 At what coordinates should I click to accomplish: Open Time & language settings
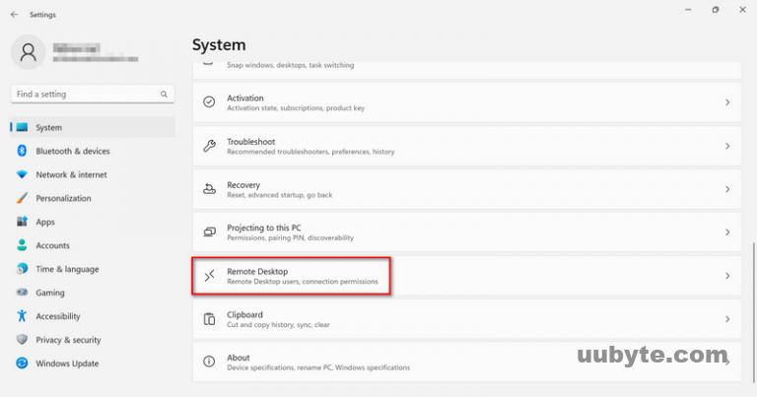67,269
